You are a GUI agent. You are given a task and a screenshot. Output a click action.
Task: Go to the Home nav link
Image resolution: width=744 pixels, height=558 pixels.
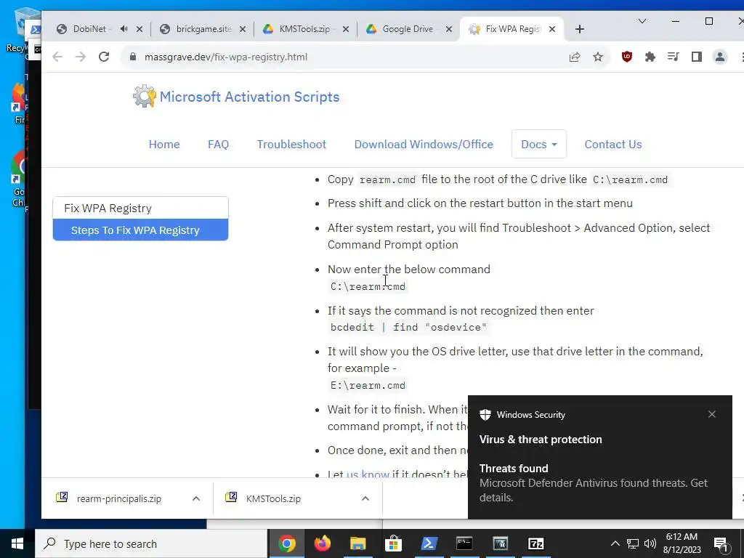[164, 145]
